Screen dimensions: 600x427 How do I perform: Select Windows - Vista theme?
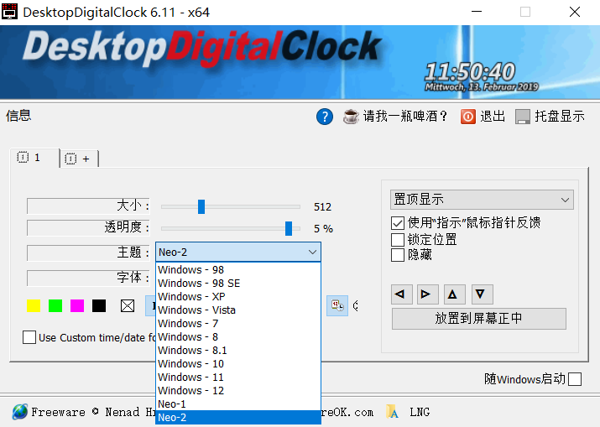point(238,310)
